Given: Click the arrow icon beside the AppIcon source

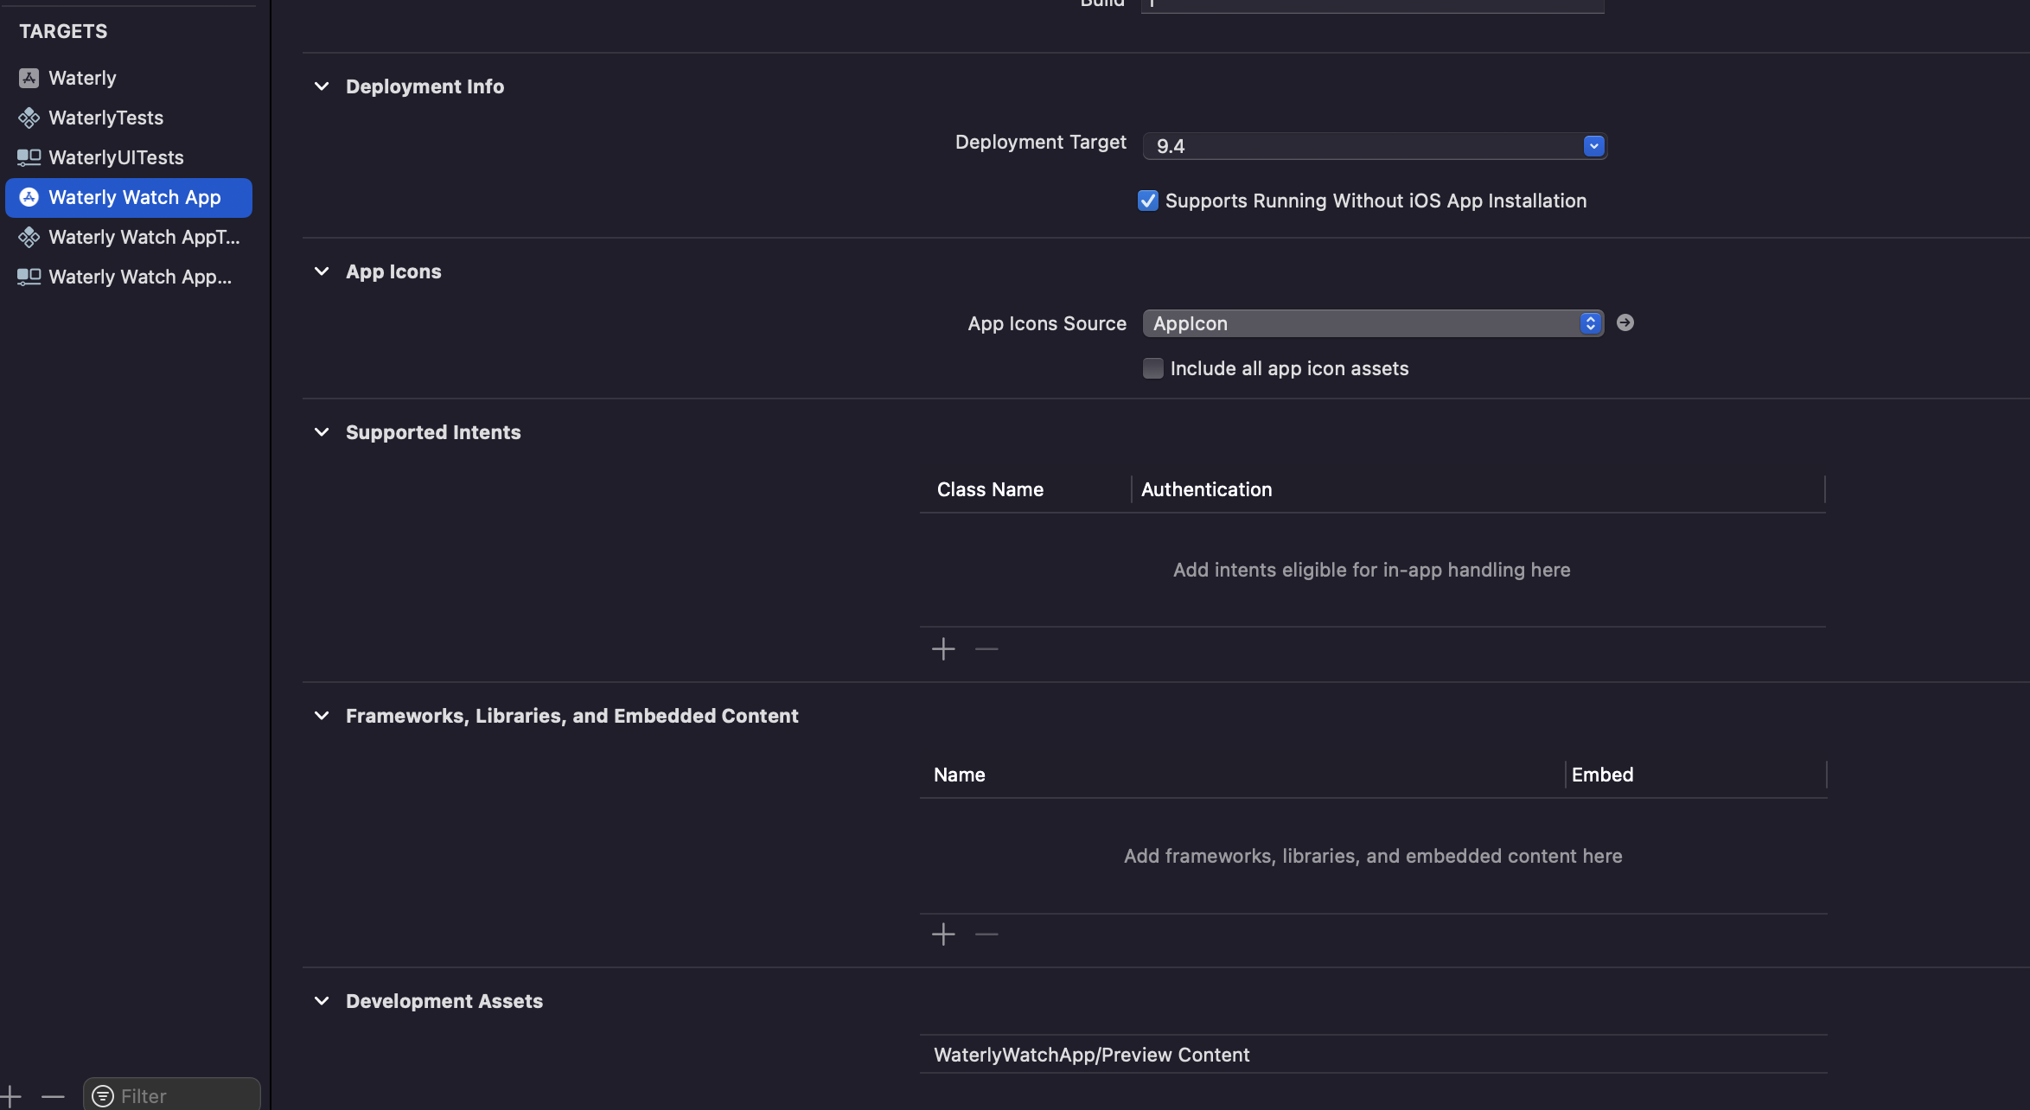Looking at the screenshot, I should point(1625,322).
